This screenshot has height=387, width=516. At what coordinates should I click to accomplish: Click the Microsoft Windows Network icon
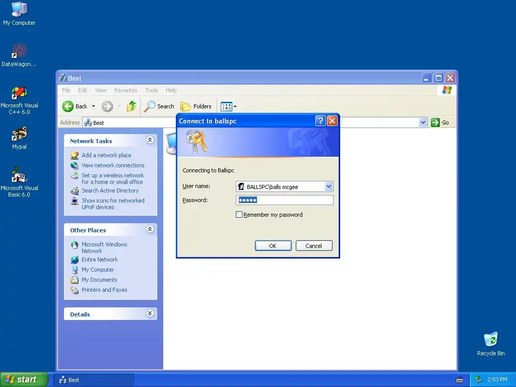click(x=75, y=245)
